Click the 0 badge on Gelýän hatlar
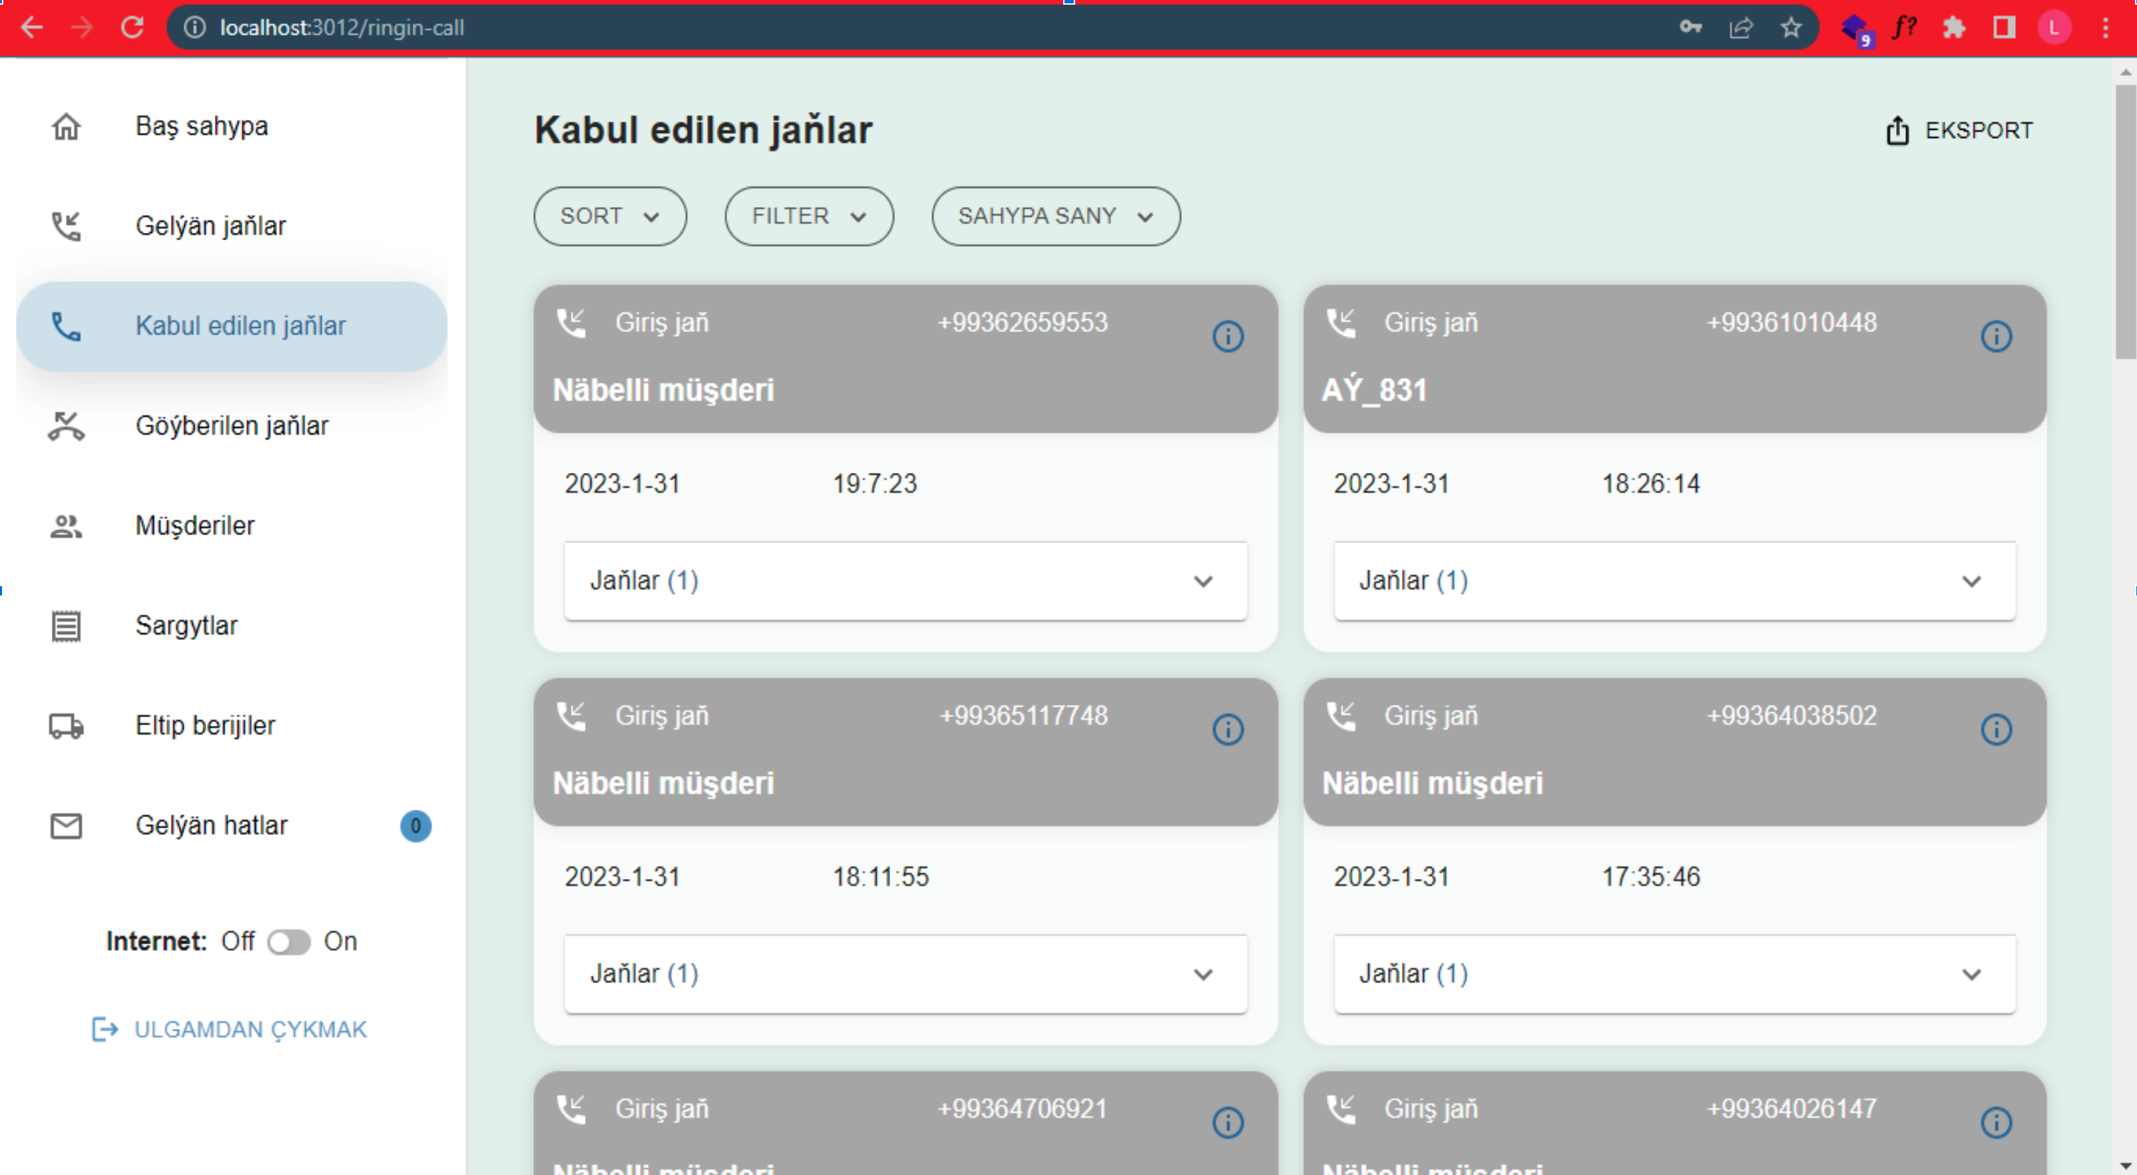The image size is (2137, 1175). point(415,826)
